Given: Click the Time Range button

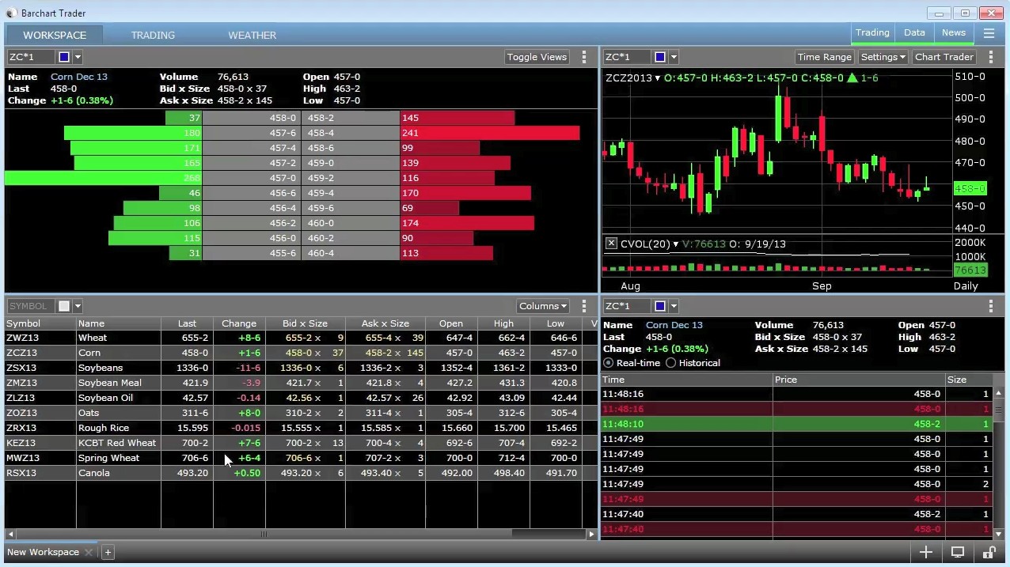Looking at the screenshot, I should pos(824,57).
